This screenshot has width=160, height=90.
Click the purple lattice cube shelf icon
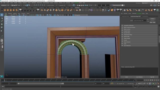click(91, 10)
